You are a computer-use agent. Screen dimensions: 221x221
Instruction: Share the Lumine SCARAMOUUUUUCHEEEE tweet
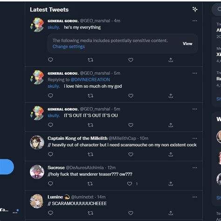171,213
